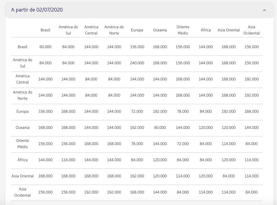Click the 'Europa' row label
The width and height of the screenshot is (277, 205).
[x=22, y=111]
